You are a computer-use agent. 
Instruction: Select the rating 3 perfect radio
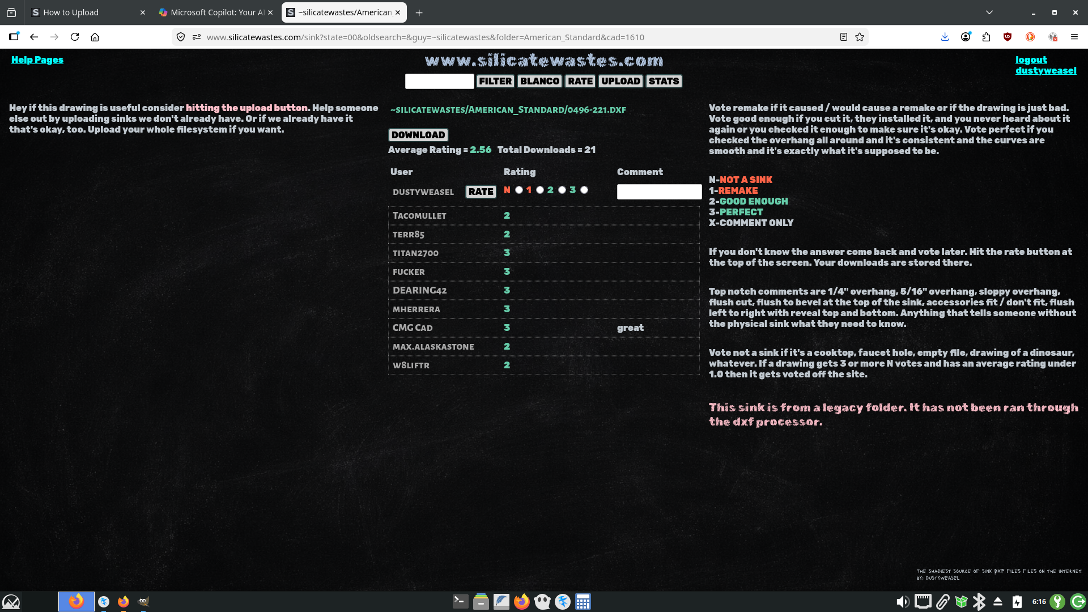pos(584,190)
